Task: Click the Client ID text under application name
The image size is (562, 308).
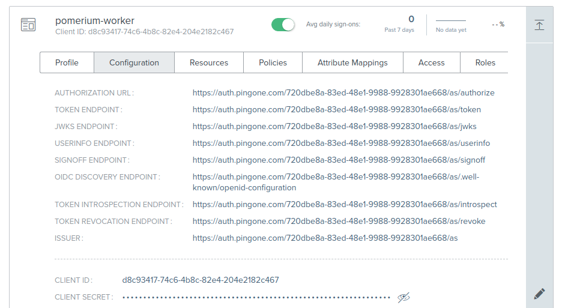Action: pyautogui.click(x=145, y=32)
